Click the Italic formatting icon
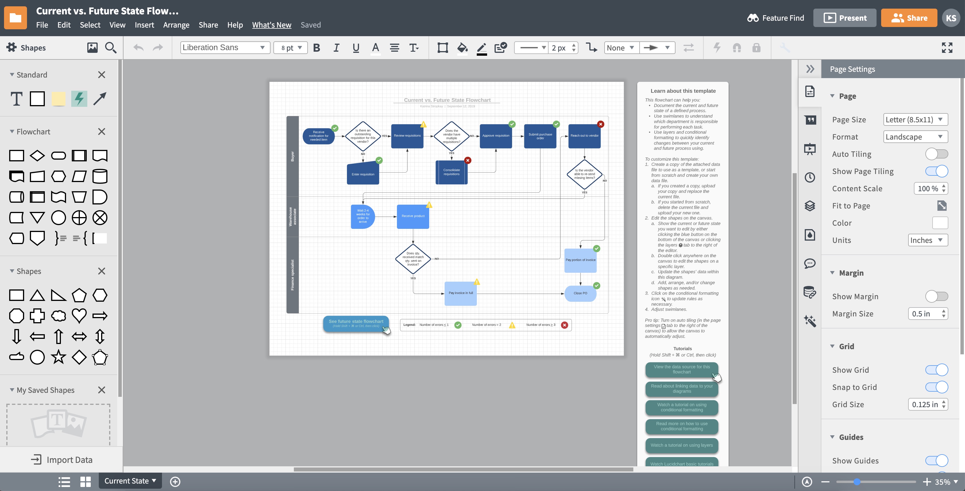965x491 pixels. point(336,48)
